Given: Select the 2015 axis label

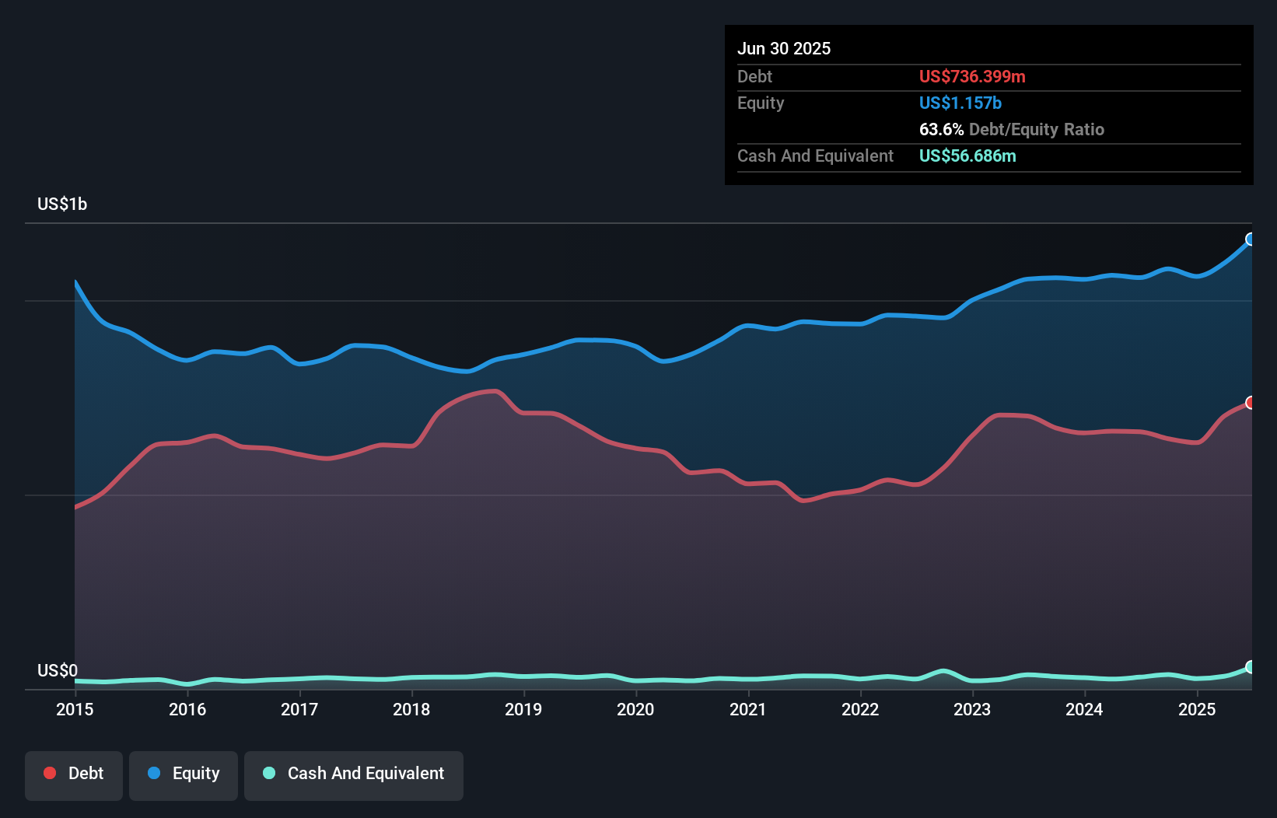Looking at the screenshot, I should pos(74,710).
